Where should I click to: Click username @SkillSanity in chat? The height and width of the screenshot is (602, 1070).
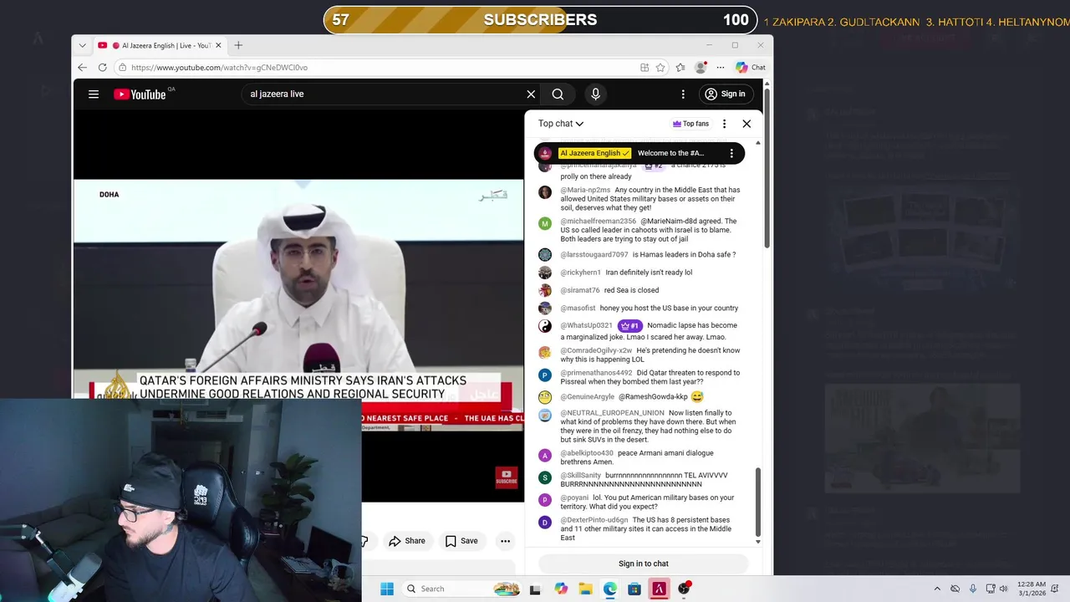580,476
